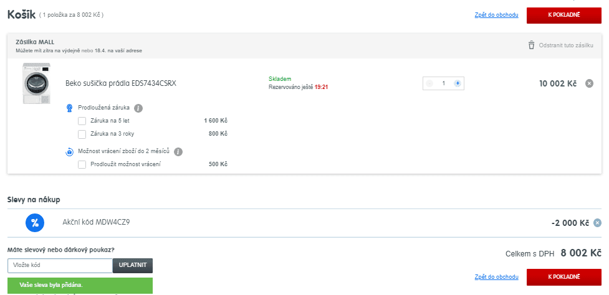The height and width of the screenshot is (295, 609).
Task: Click the bottom K POKLADNĚ button
Action: coord(564,277)
